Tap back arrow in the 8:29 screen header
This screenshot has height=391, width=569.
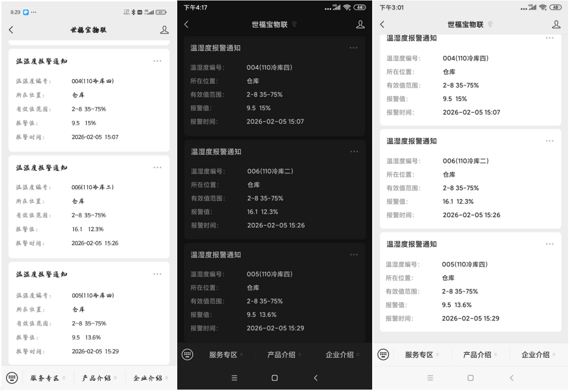[11, 30]
